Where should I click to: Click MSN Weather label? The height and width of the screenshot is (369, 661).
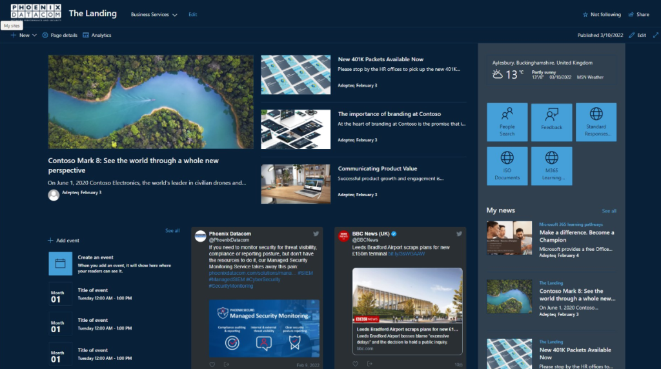(x=590, y=77)
